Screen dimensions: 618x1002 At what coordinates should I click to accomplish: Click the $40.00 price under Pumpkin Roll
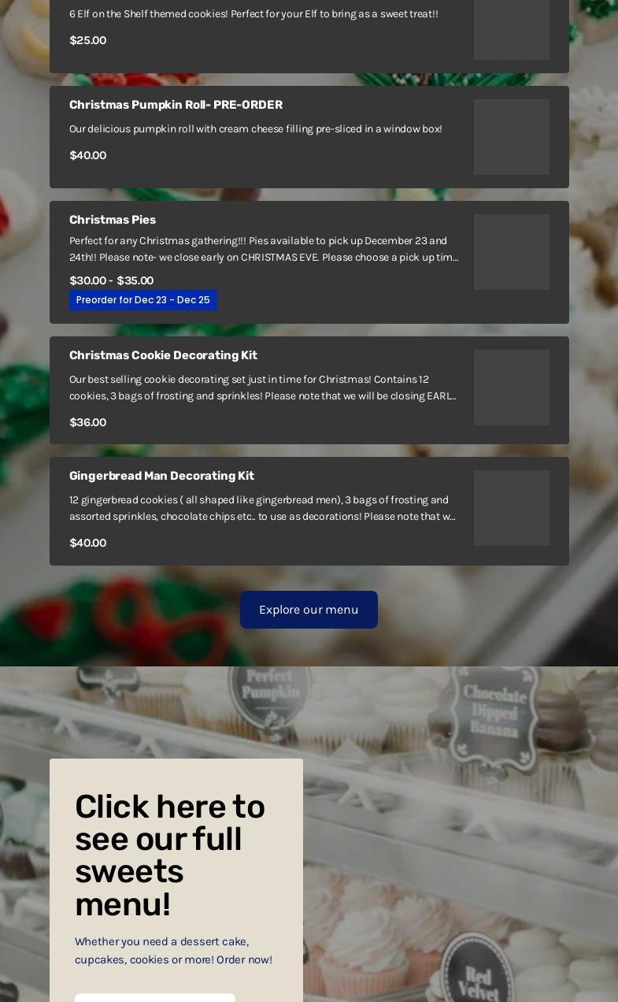[87, 155]
